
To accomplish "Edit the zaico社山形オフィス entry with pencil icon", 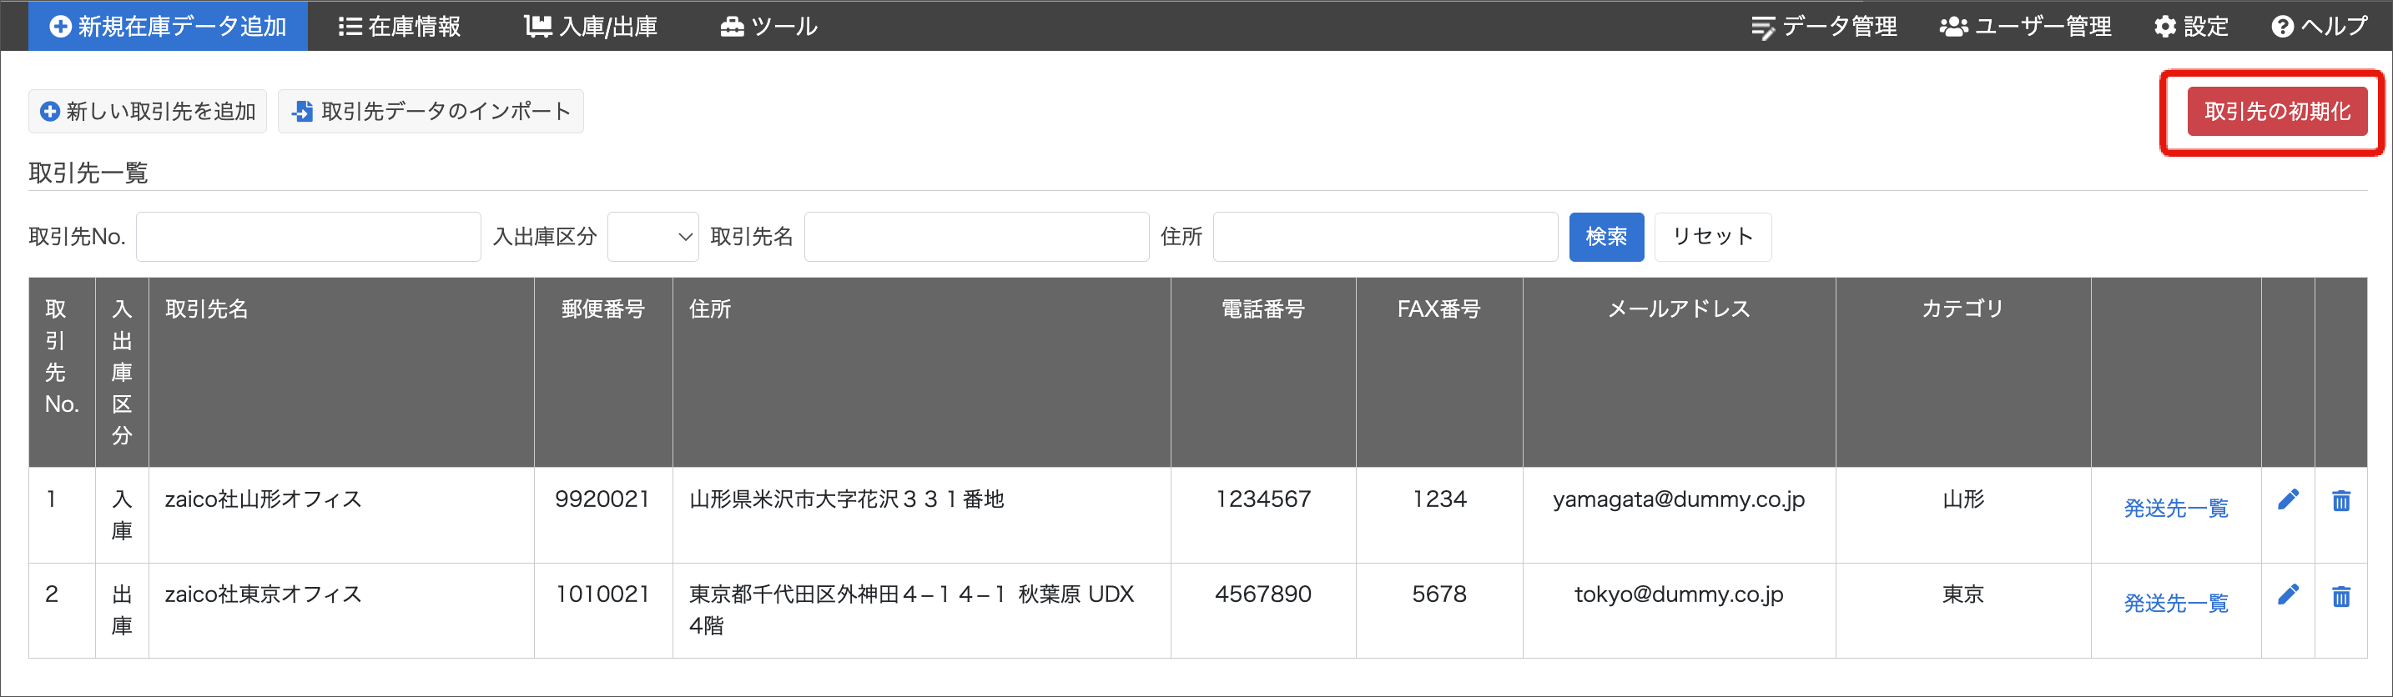I will click(x=2289, y=499).
